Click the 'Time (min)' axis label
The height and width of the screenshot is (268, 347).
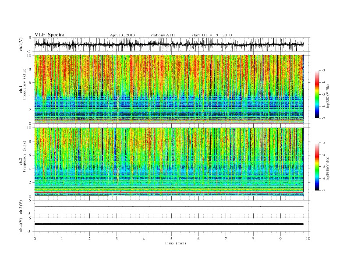pyautogui.click(x=175, y=243)
